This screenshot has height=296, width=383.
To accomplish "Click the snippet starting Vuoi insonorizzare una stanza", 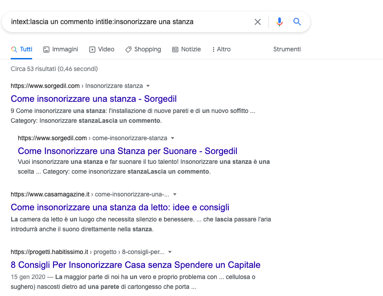I will pos(144,167).
